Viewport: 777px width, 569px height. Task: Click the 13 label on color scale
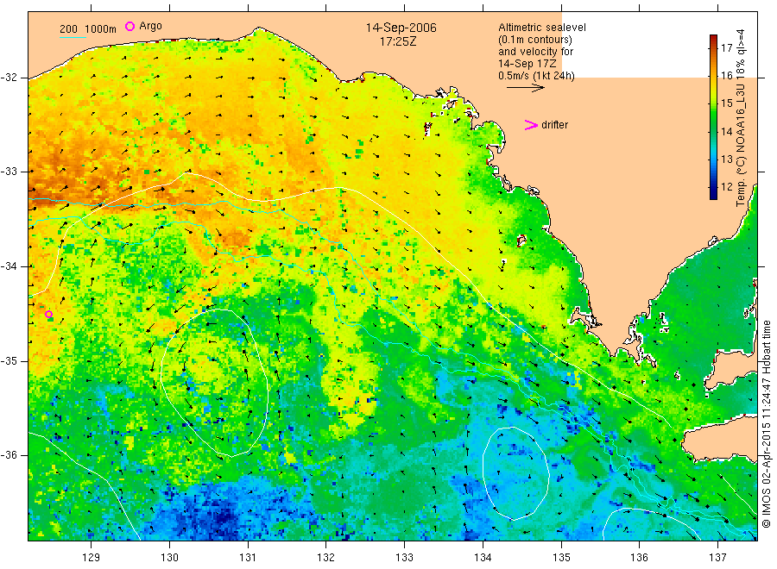tap(726, 159)
